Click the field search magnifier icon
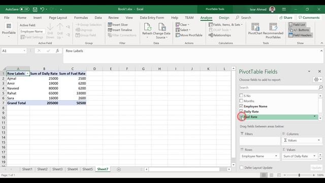This screenshot has height=183, width=325. [320, 87]
